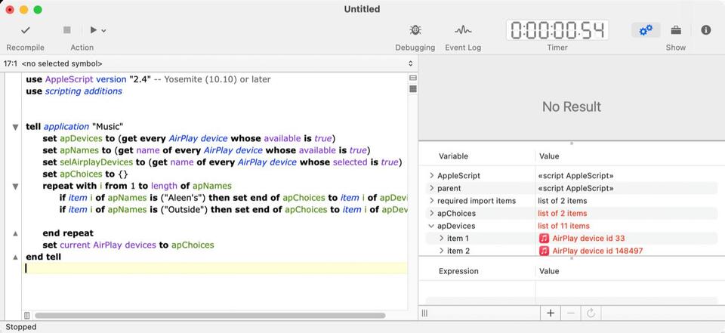Click the upper Value column header
The image size is (725, 333).
549,156
